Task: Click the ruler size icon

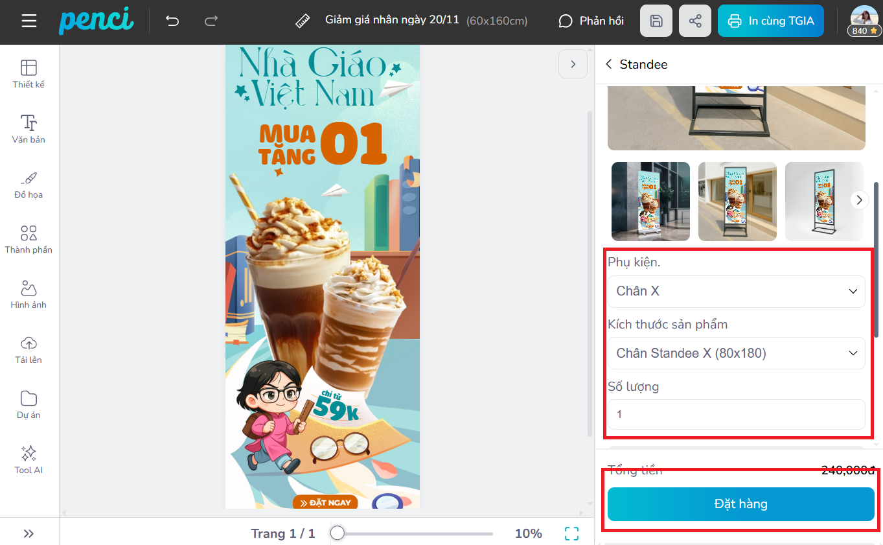Action: coord(303,21)
